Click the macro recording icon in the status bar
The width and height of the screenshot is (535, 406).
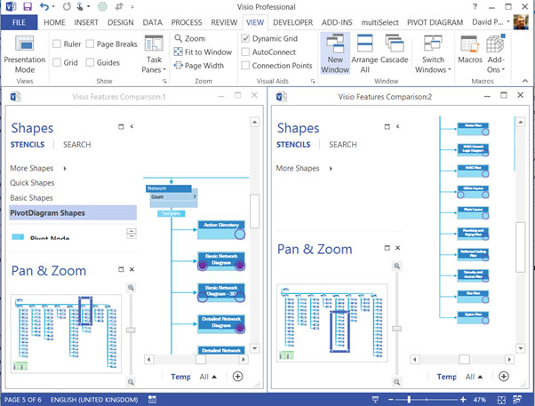[152, 400]
